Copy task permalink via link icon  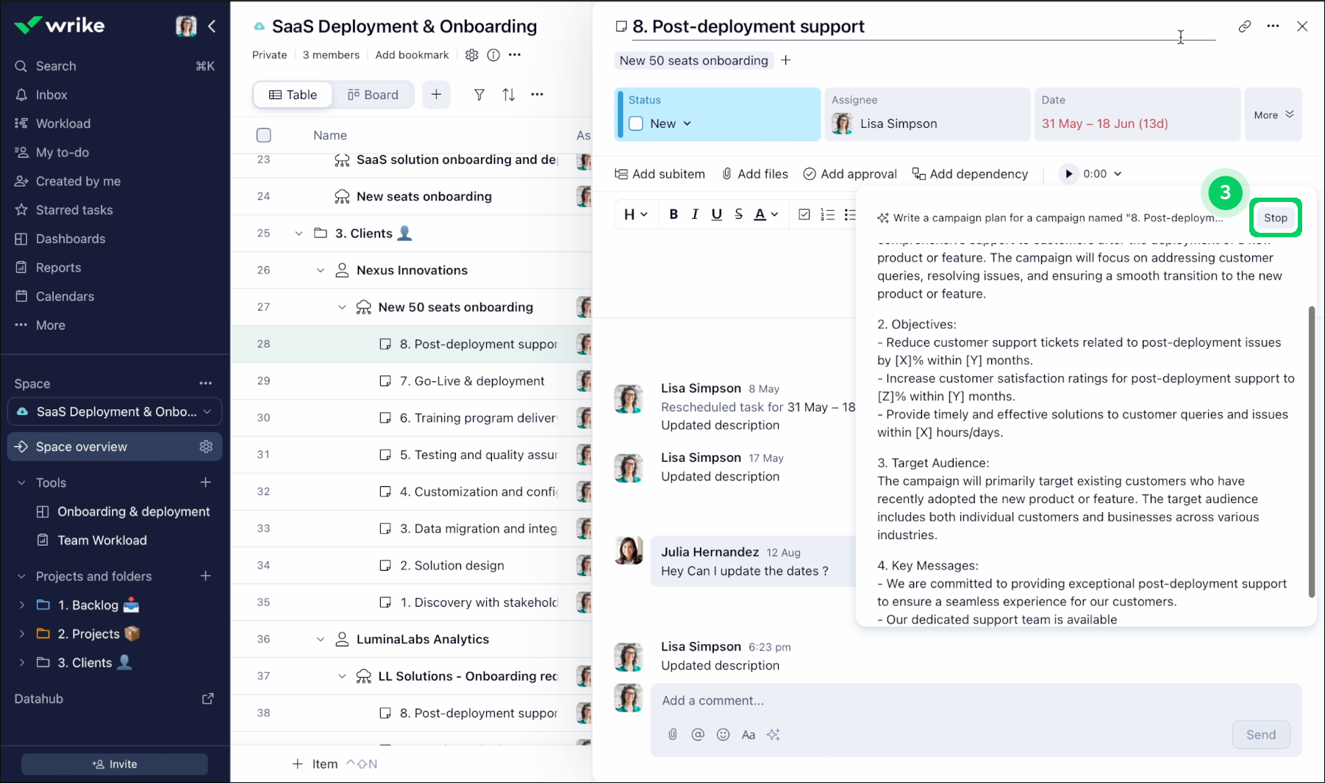[1244, 26]
